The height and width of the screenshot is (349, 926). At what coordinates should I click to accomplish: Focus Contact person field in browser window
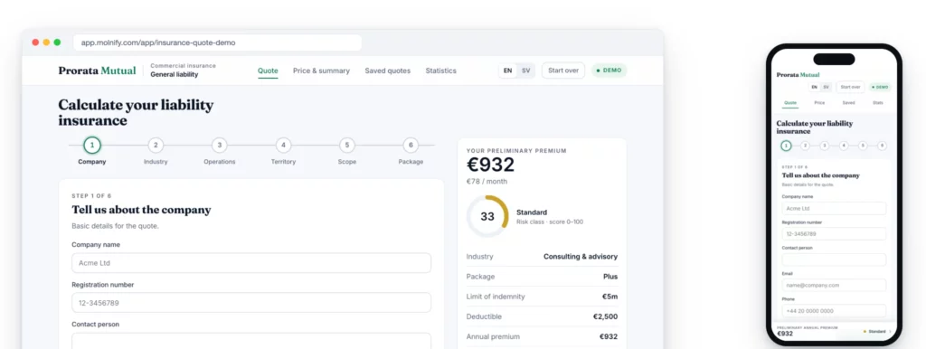[x=251, y=341]
